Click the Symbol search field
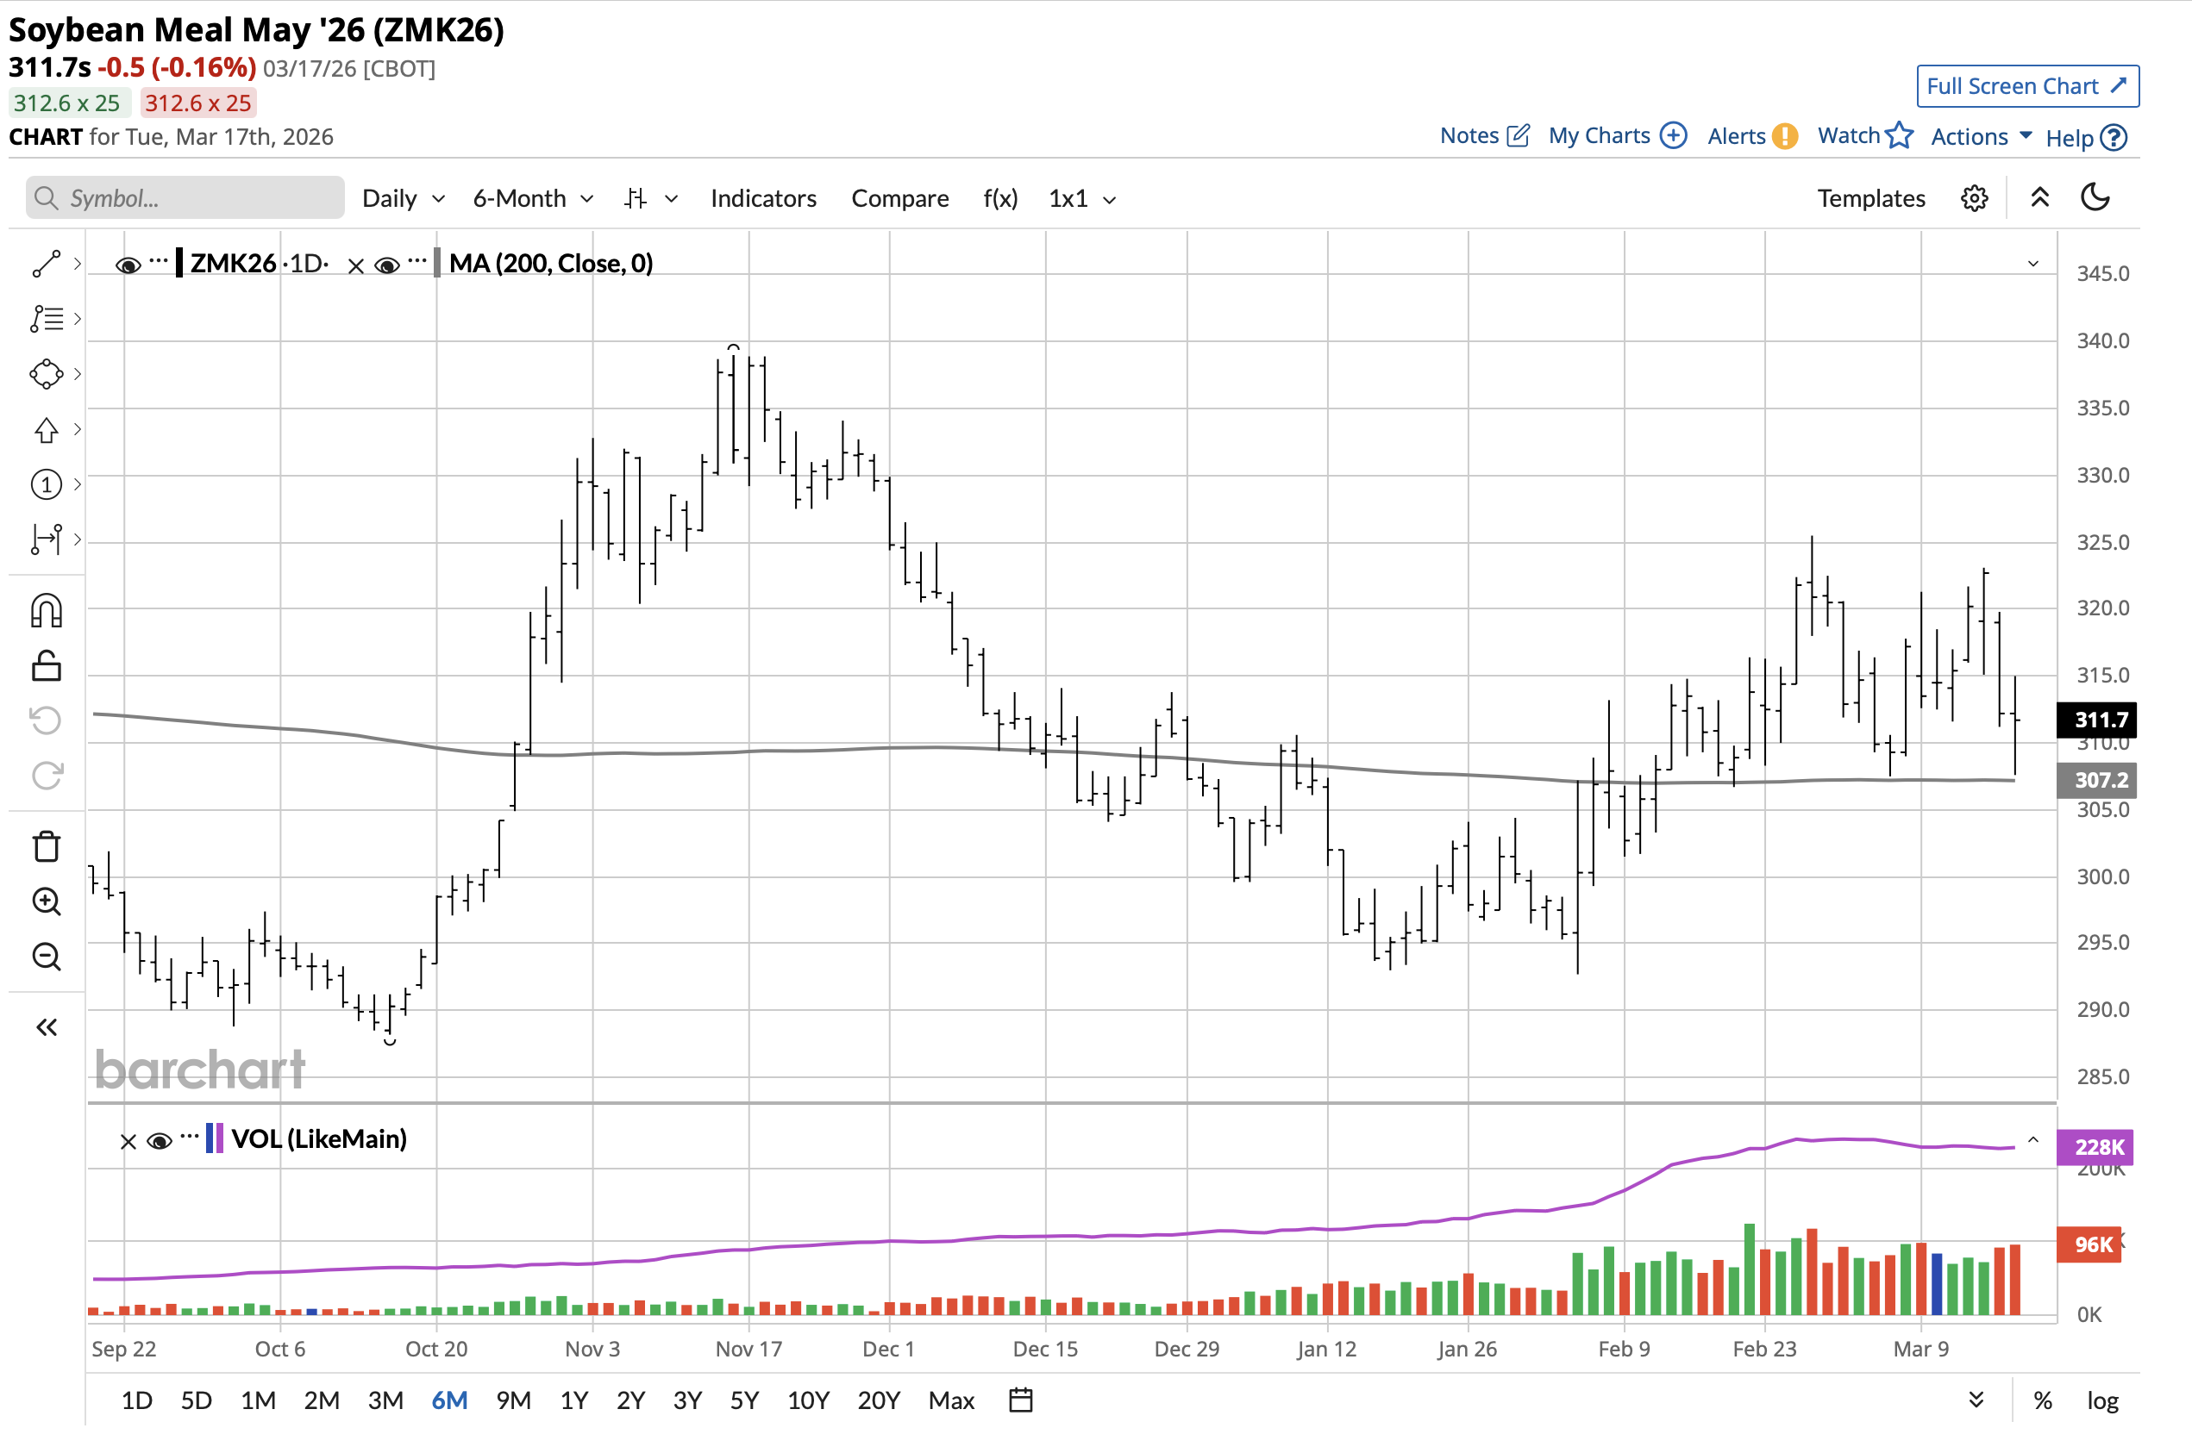The image size is (2192, 1453). pos(185,198)
